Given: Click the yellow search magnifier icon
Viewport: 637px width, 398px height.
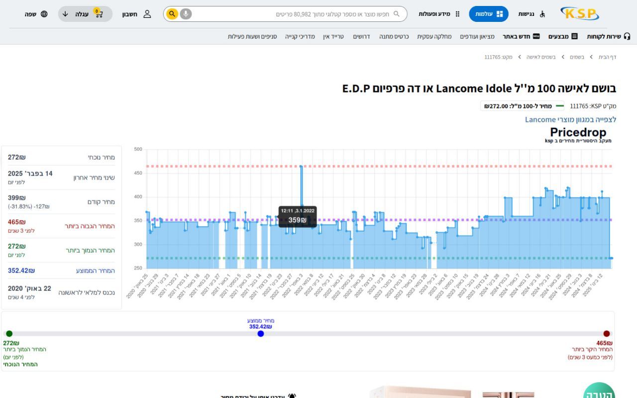Looking at the screenshot, I should [x=172, y=13].
